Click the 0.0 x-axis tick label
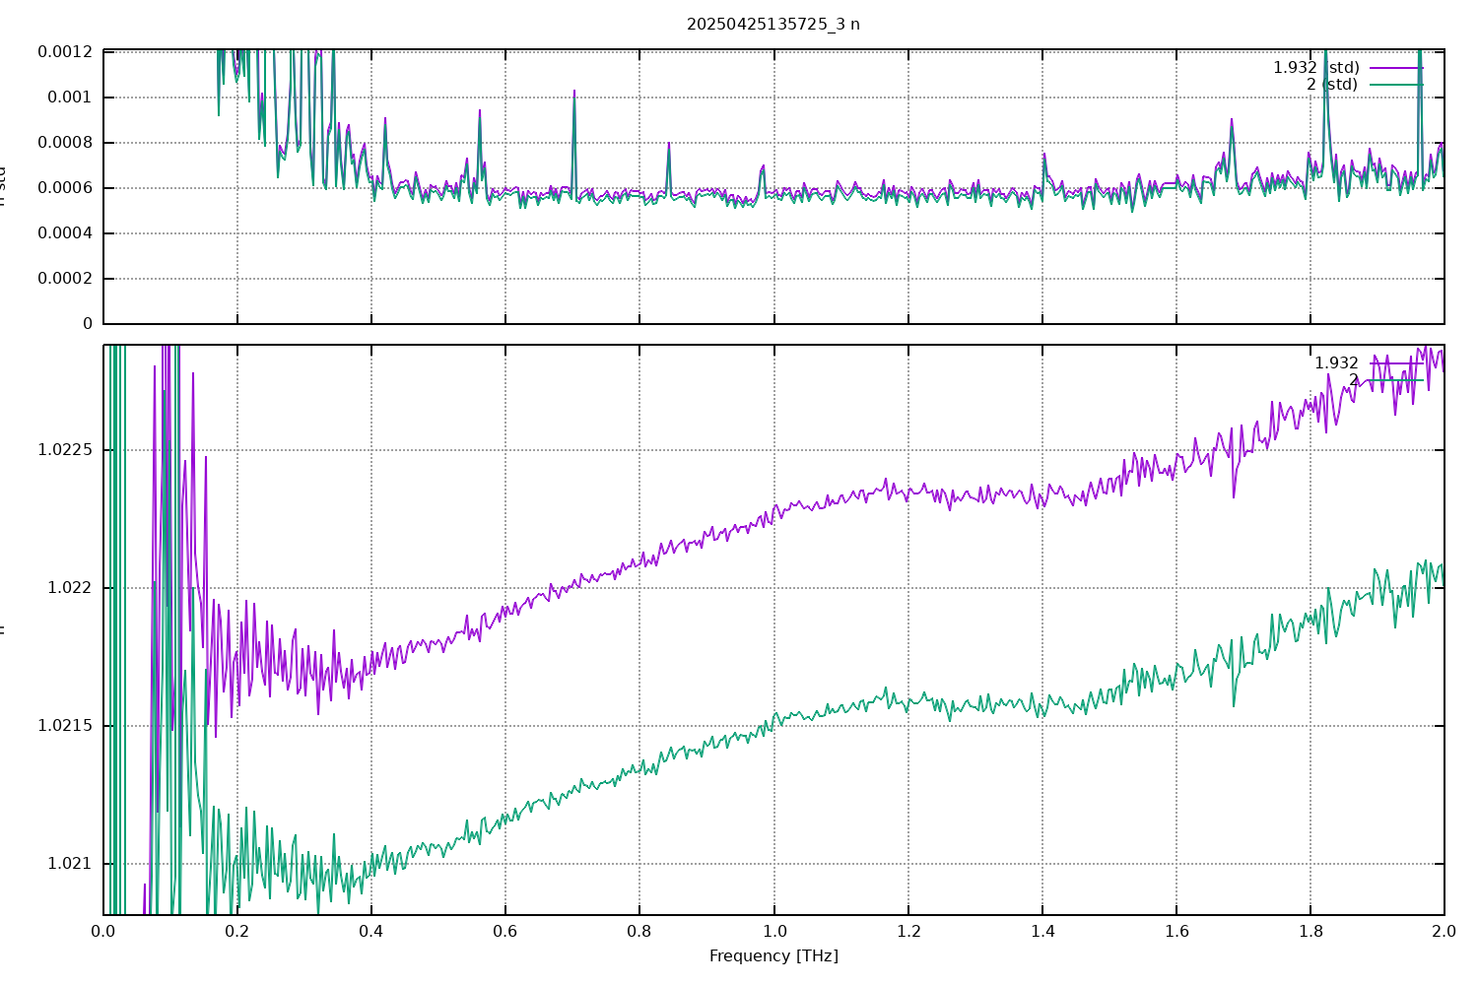The image size is (1478, 985). point(103,931)
